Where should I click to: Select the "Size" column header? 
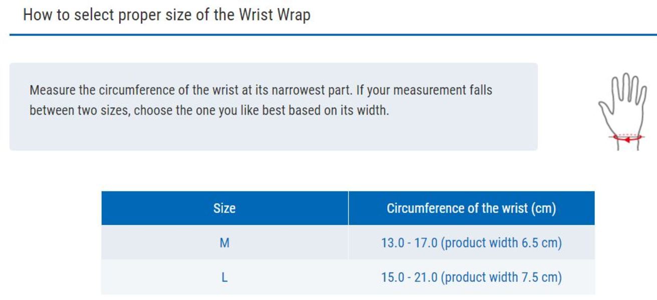tap(224, 208)
